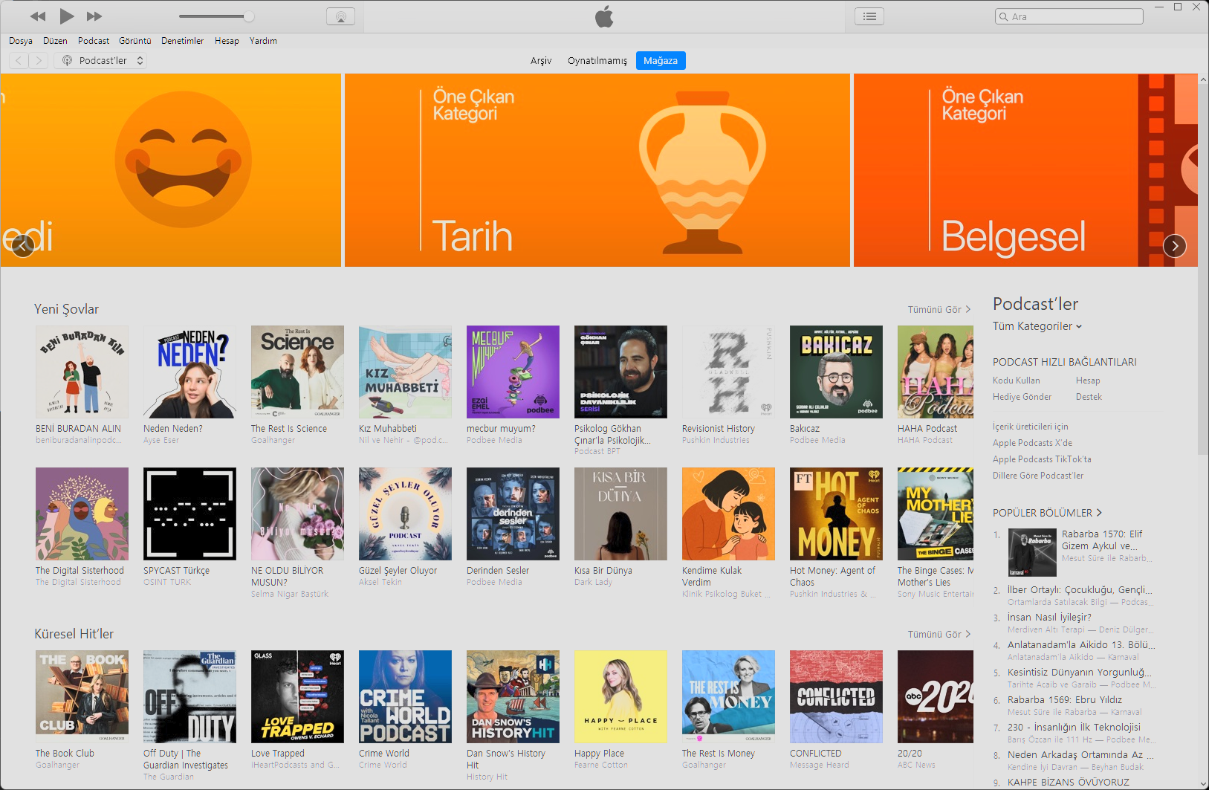Open the Neden Neden? podcast cover
Image resolution: width=1209 pixels, height=790 pixels.
pyautogui.click(x=189, y=372)
